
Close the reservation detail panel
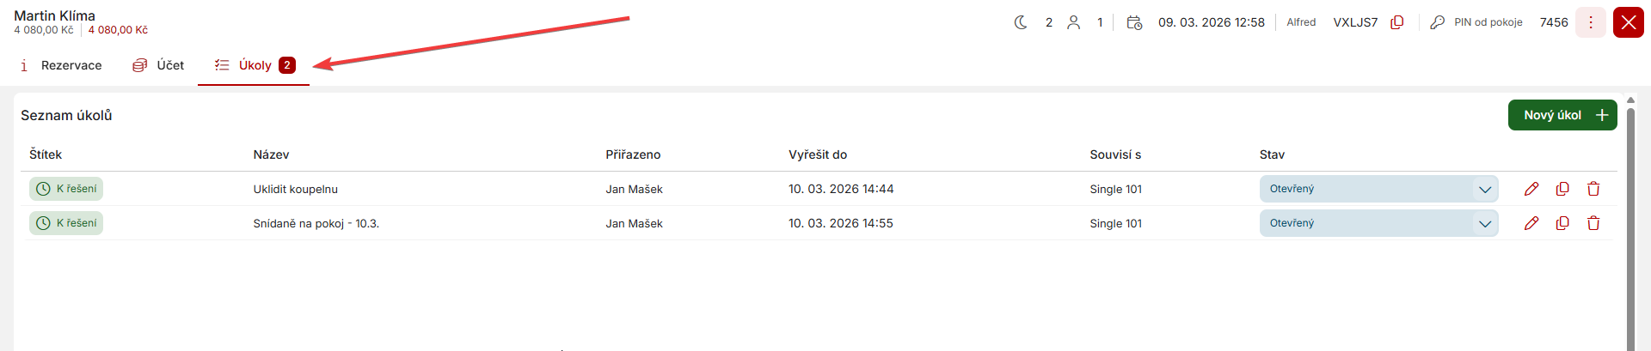(x=1628, y=22)
